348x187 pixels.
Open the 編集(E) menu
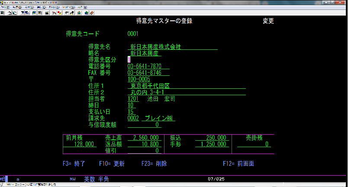tap(17, 7)
